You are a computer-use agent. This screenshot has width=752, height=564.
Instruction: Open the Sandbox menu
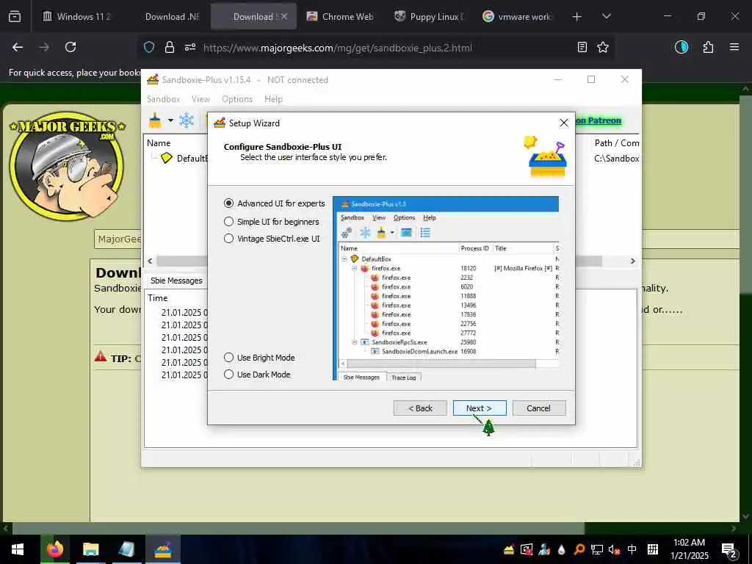[x=164, y=99]
